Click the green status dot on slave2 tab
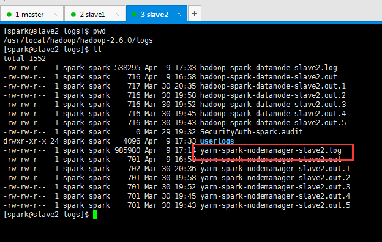Viewport: 382px width, 242px height. click(134, 15)
